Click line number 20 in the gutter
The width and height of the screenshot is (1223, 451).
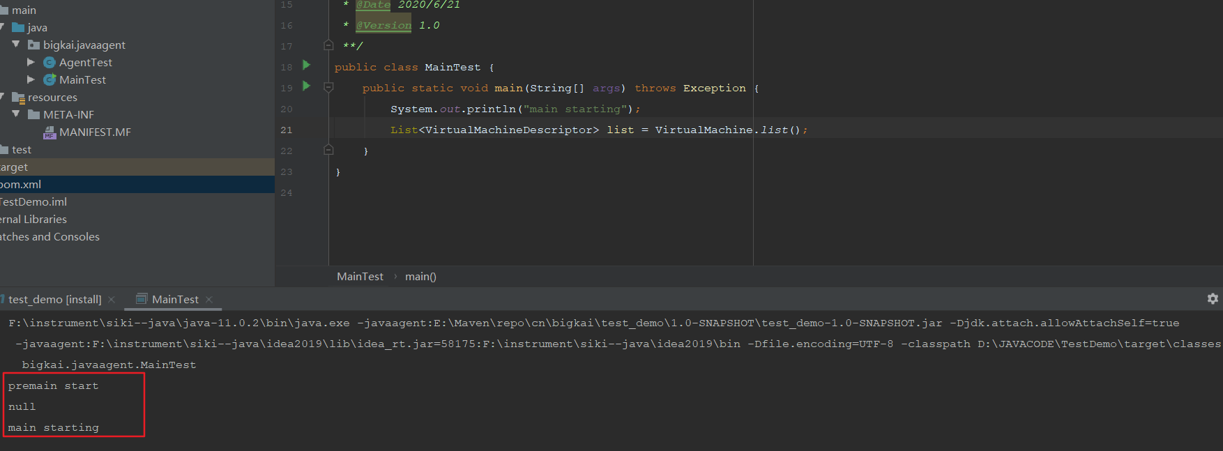287,109
